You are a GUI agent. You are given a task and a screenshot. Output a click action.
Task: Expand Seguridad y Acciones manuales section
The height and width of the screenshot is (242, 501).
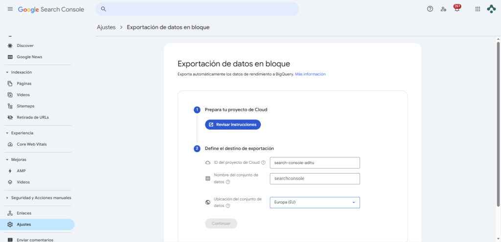point(7,198)
